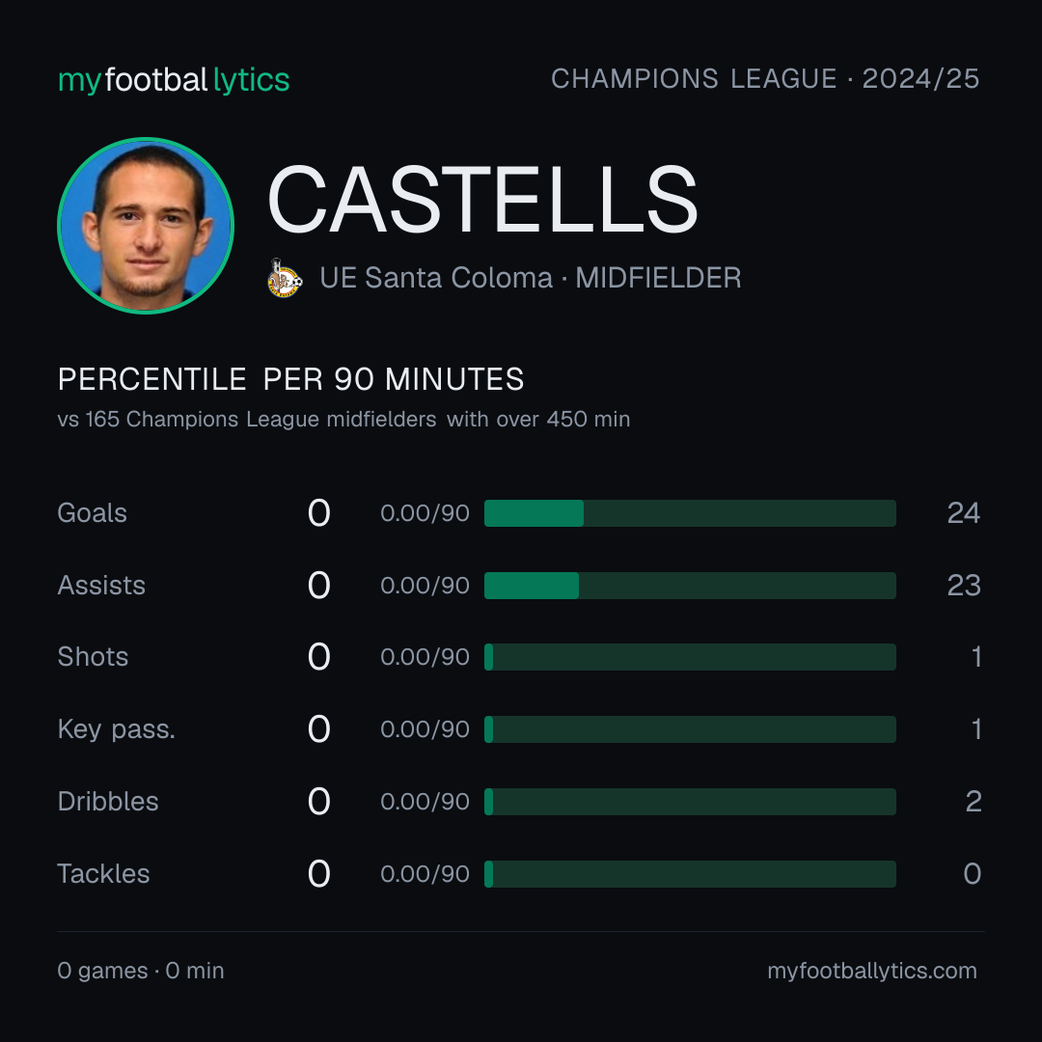Click the Goals percentile bar

690,513
